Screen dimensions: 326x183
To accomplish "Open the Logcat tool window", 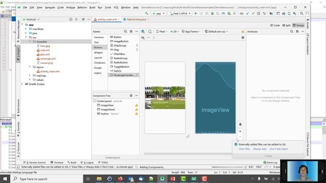I will [87, 163].
